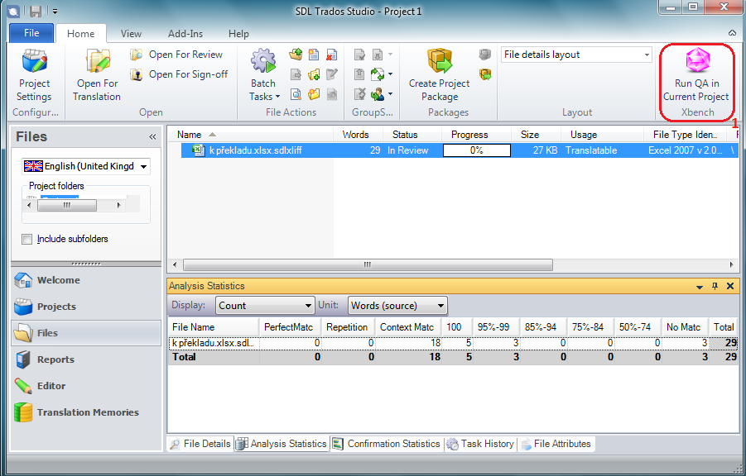Viewport: 746px width, 476px height.
Task: Go to the Welcome view
Action: [86, 280]
